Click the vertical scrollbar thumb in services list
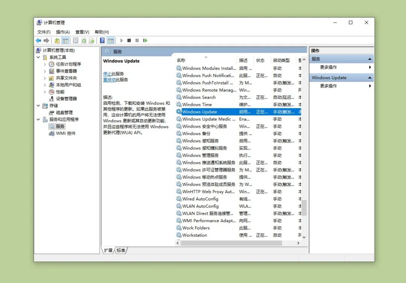 (304, 208)
